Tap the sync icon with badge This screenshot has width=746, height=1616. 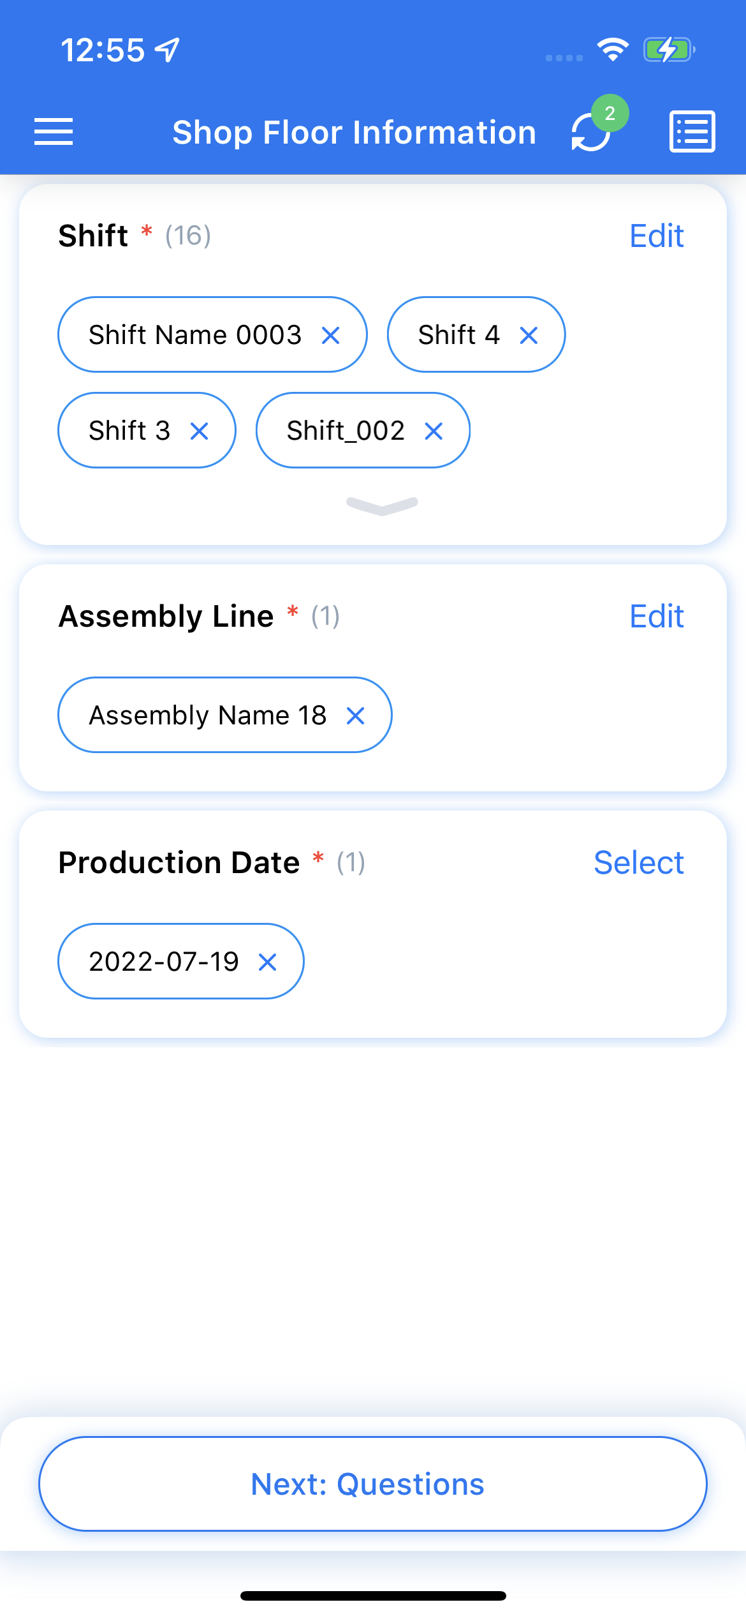point(592,131)
